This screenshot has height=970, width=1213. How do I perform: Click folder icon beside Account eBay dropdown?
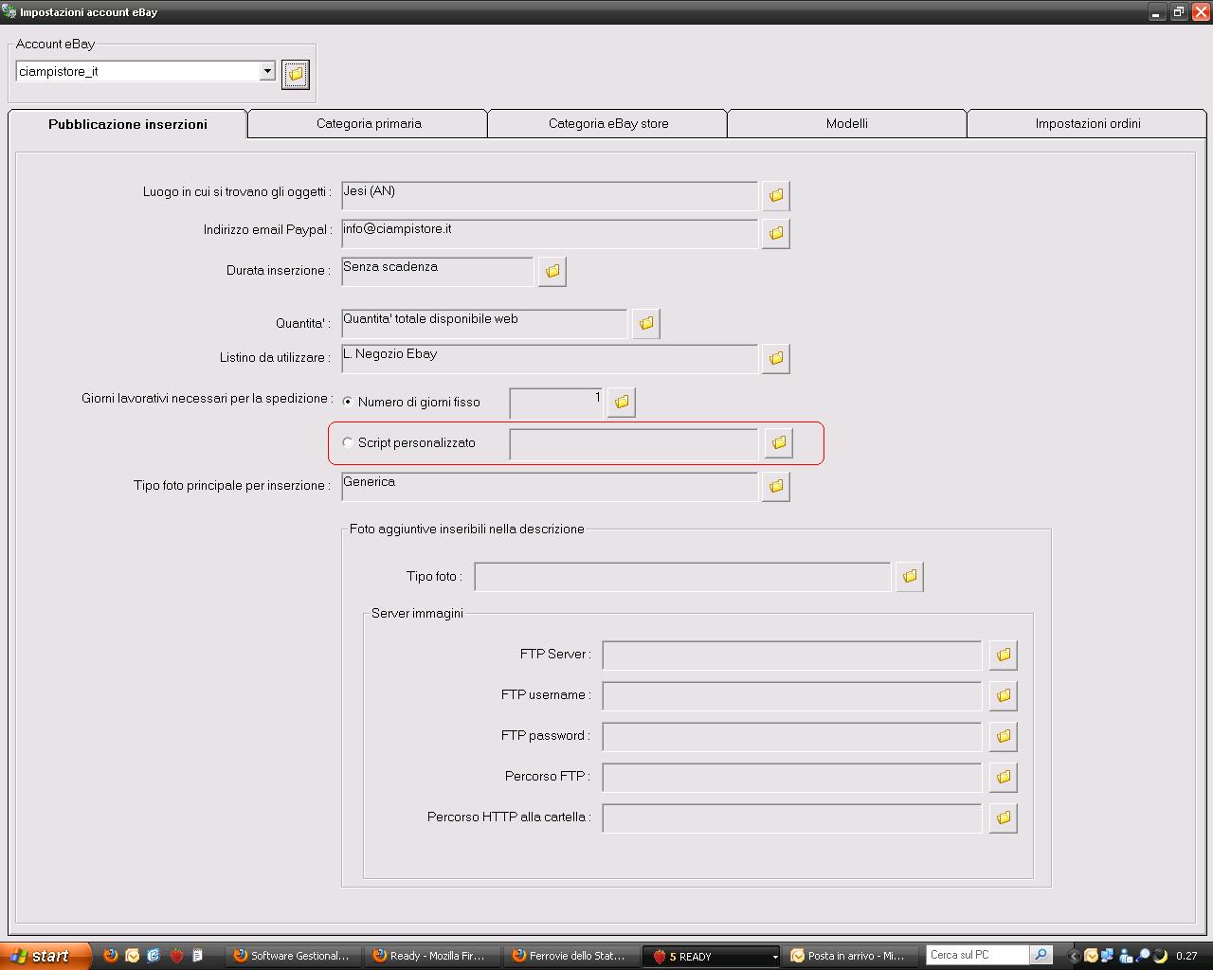click(x=296, y=74)
